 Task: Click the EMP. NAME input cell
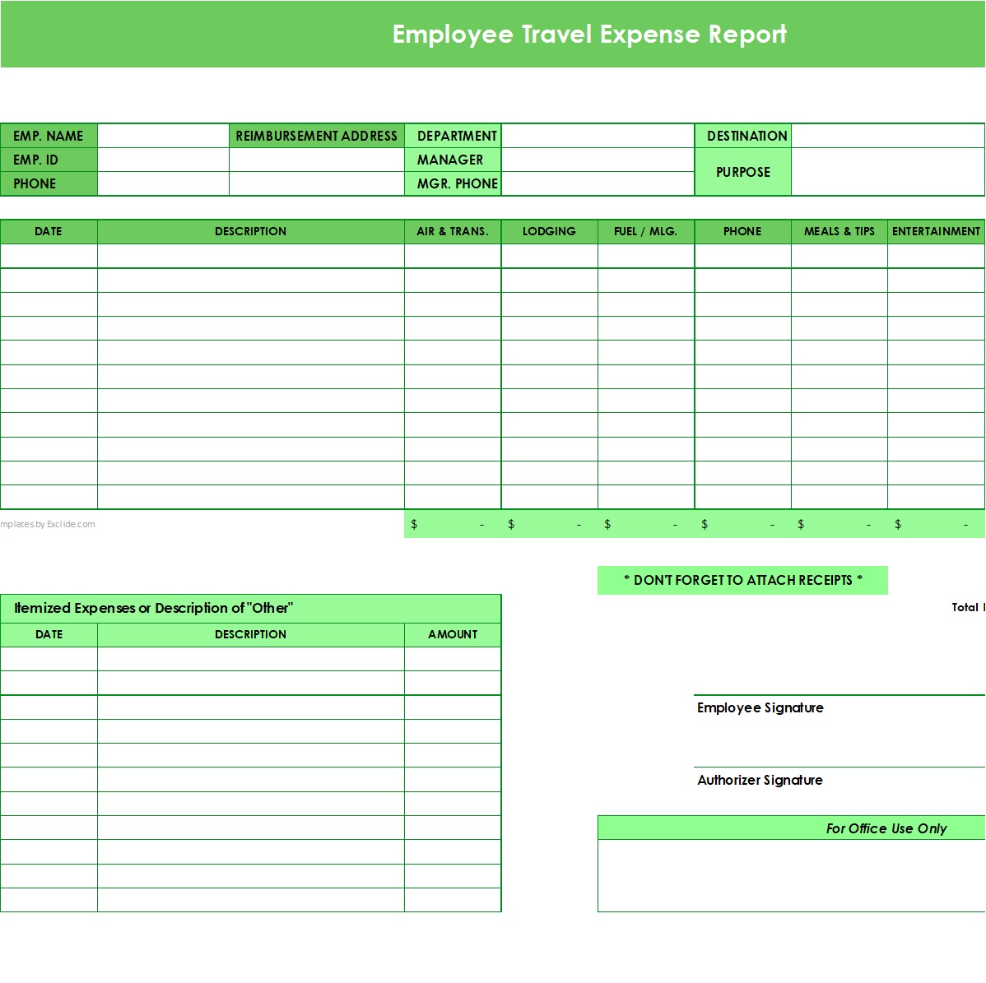pos(164,136)
